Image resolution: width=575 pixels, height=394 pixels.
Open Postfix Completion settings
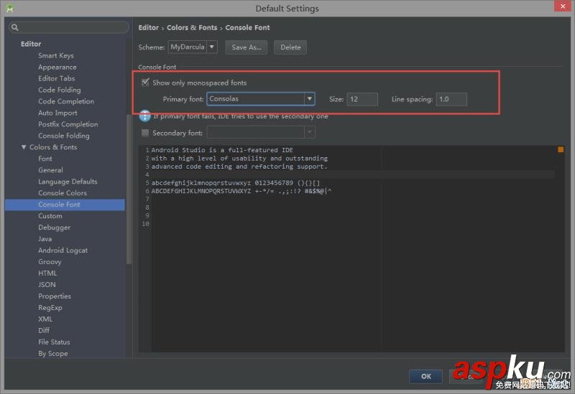click(x=68, y=124)
